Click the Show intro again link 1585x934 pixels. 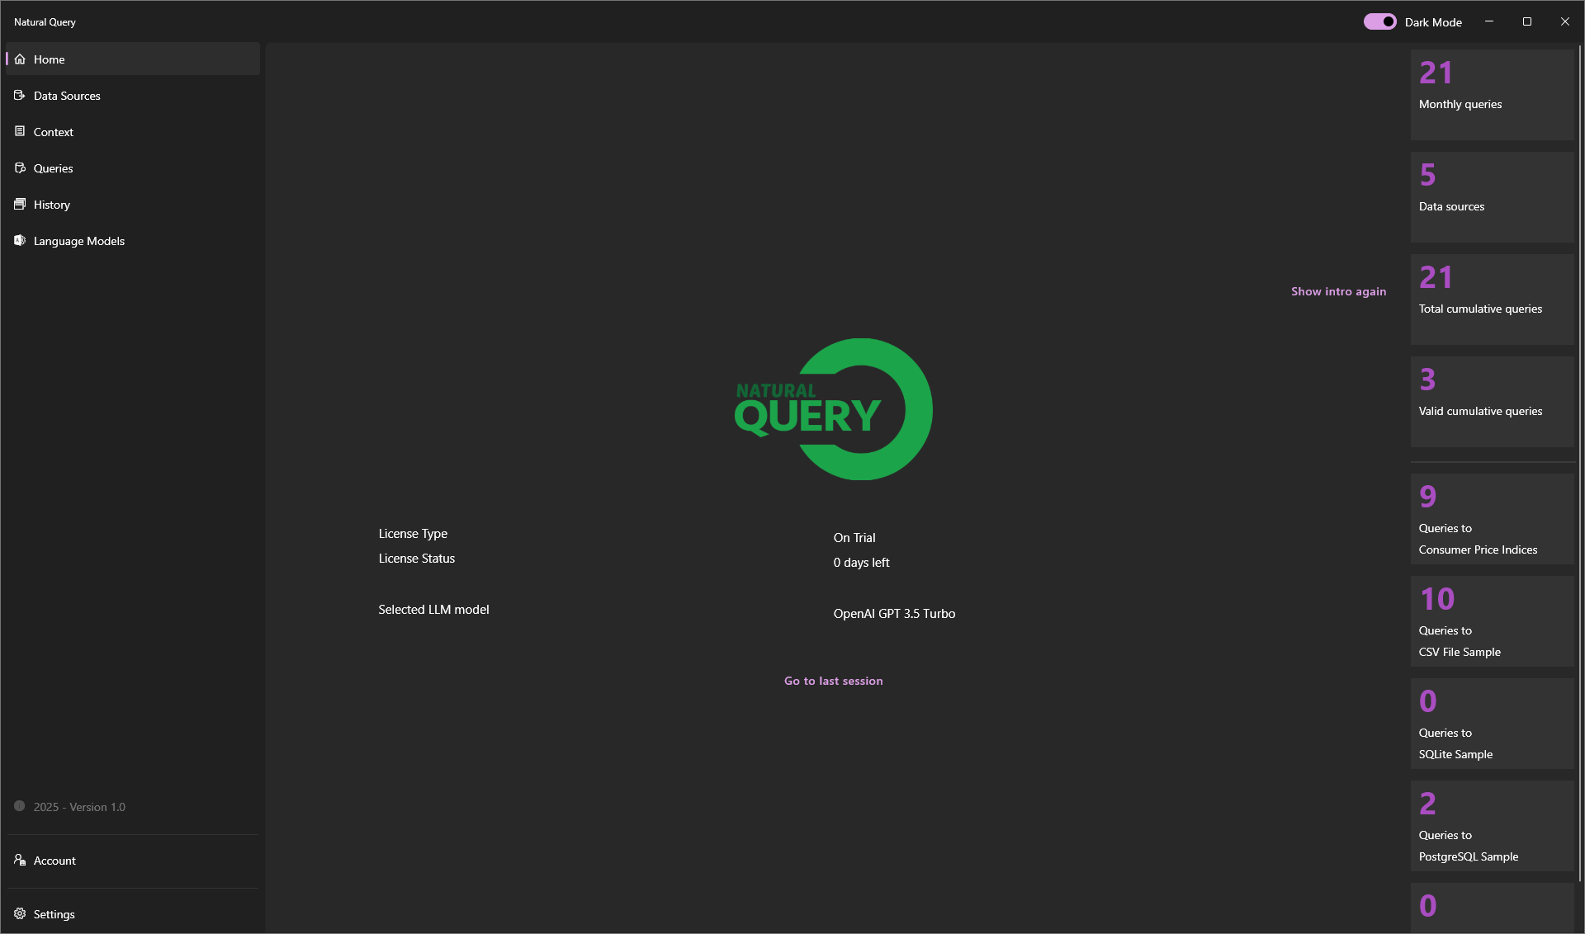click(x=1338, y=291)
